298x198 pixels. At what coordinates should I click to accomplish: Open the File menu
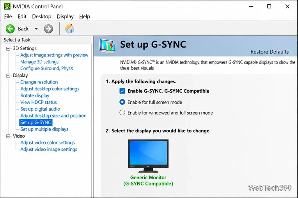tap(8, 16)
